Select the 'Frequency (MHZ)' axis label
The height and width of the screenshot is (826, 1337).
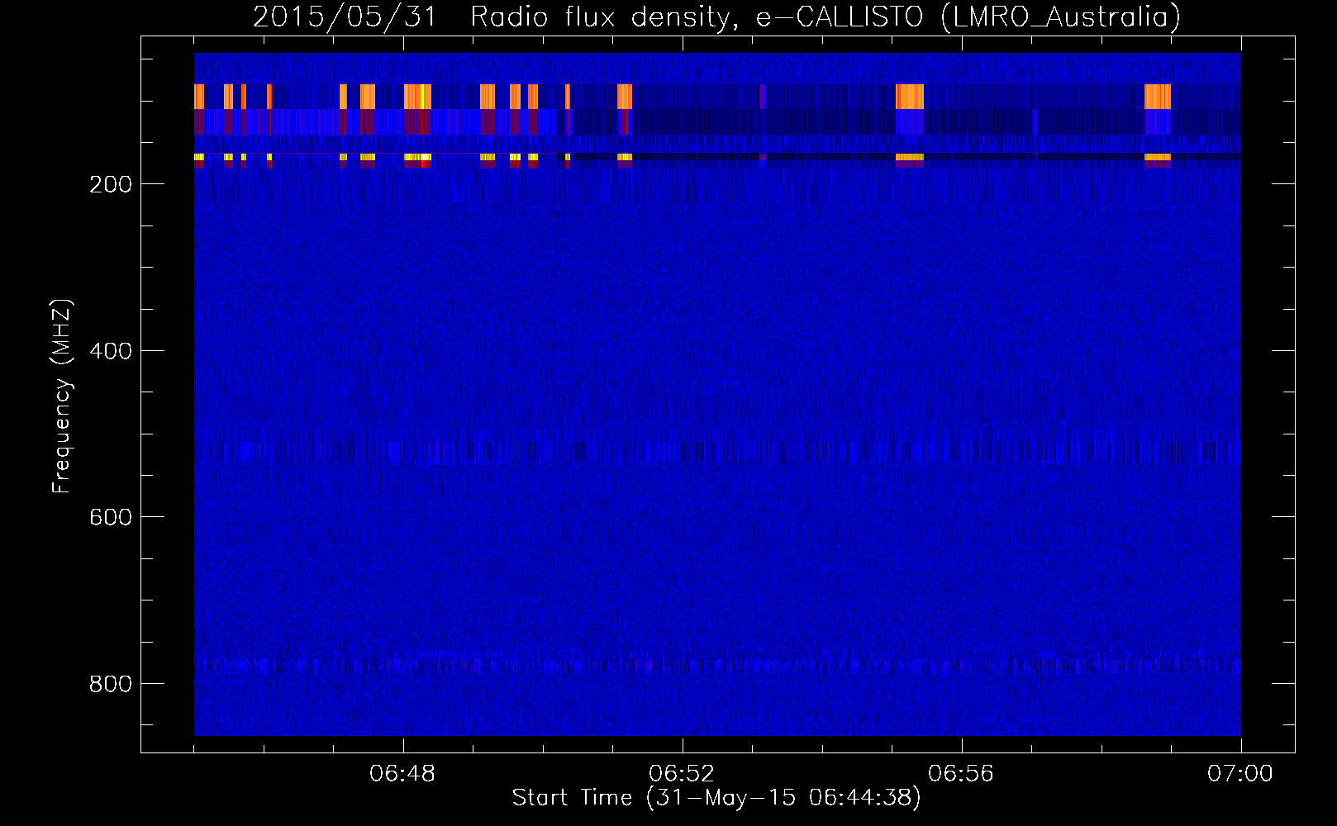point(62,396)
